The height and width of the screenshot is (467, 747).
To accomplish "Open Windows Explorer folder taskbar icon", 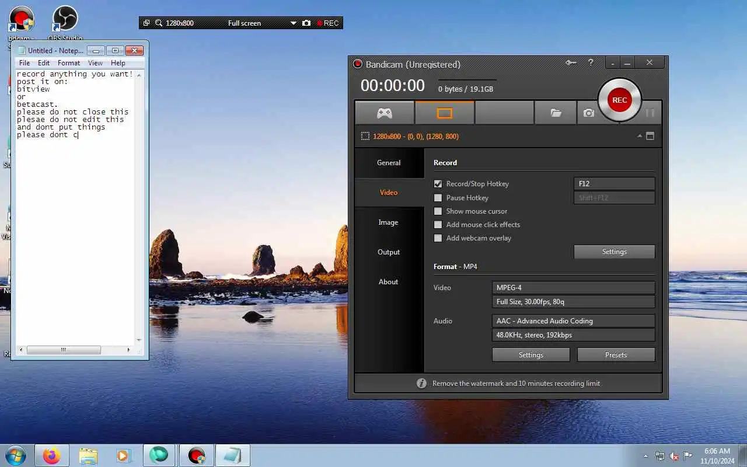I will click(x=88, y=455).
